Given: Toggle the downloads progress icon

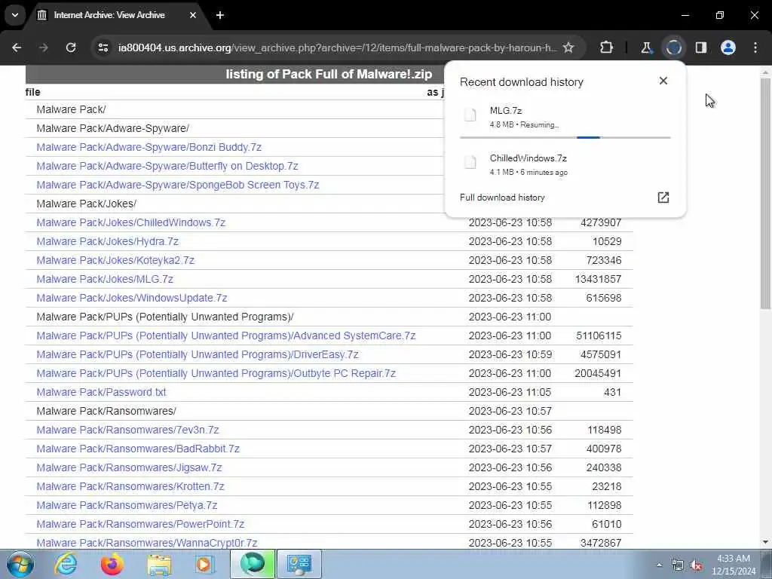Looking at the screenshot, I should pyautogui.click(x=673, y=47).
